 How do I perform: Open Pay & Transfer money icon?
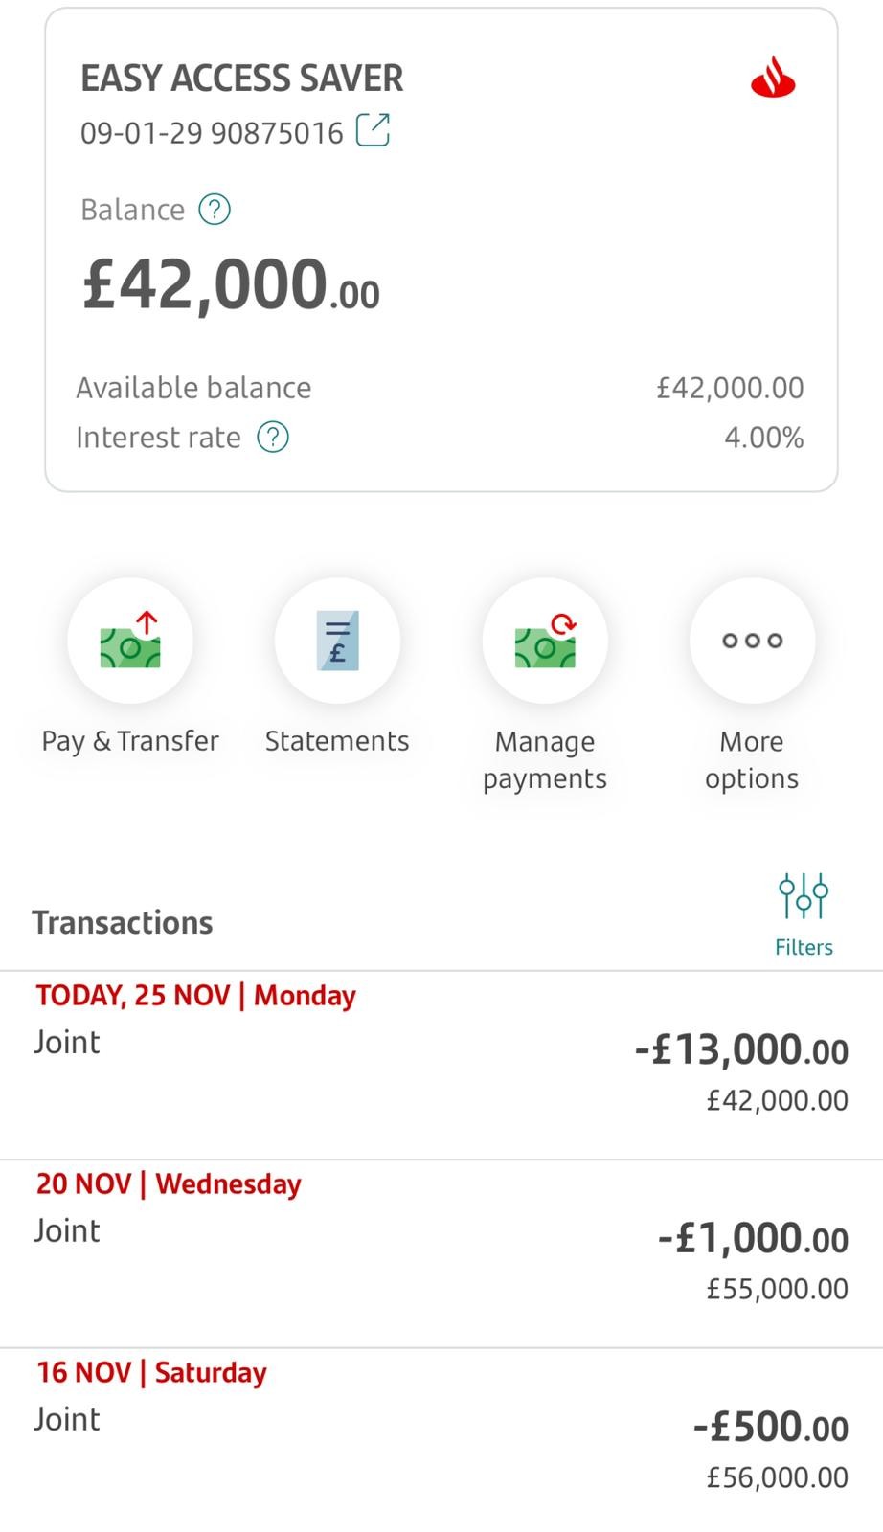coord(130,641)
